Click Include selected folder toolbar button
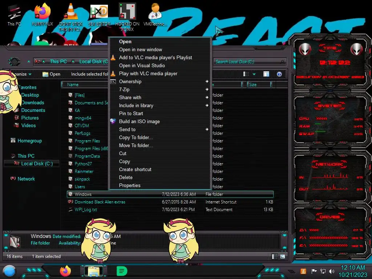 click(89, 74)
